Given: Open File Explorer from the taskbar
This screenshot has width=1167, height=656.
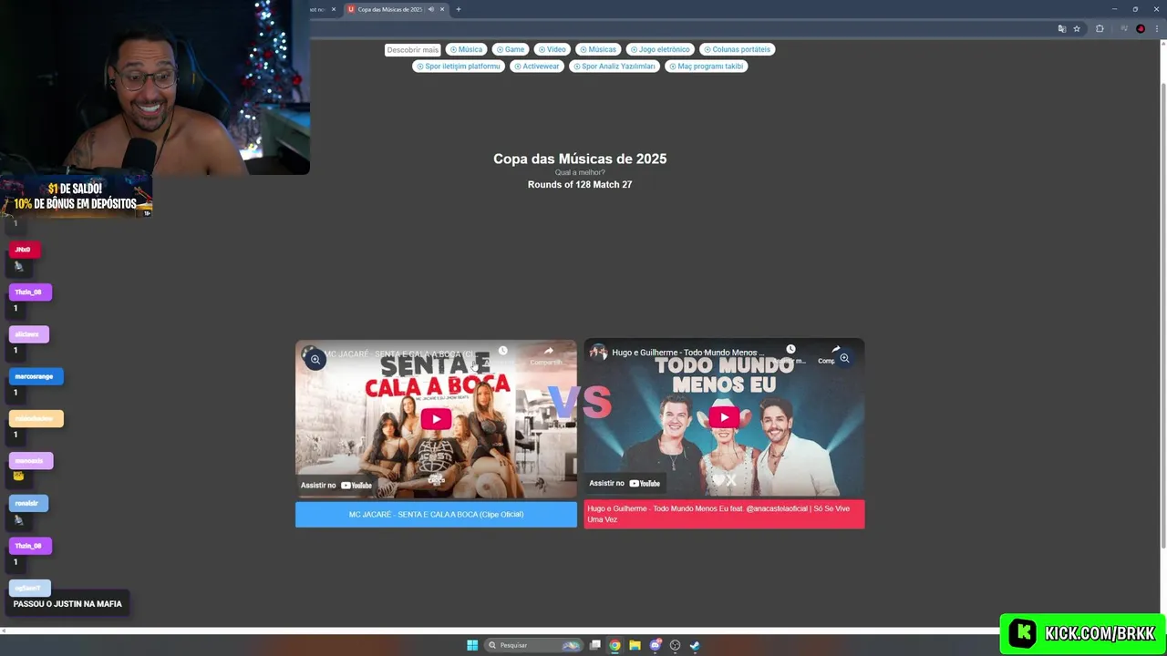Looking at the screenshot, I should pyautogui.click(x=635, y=645).
